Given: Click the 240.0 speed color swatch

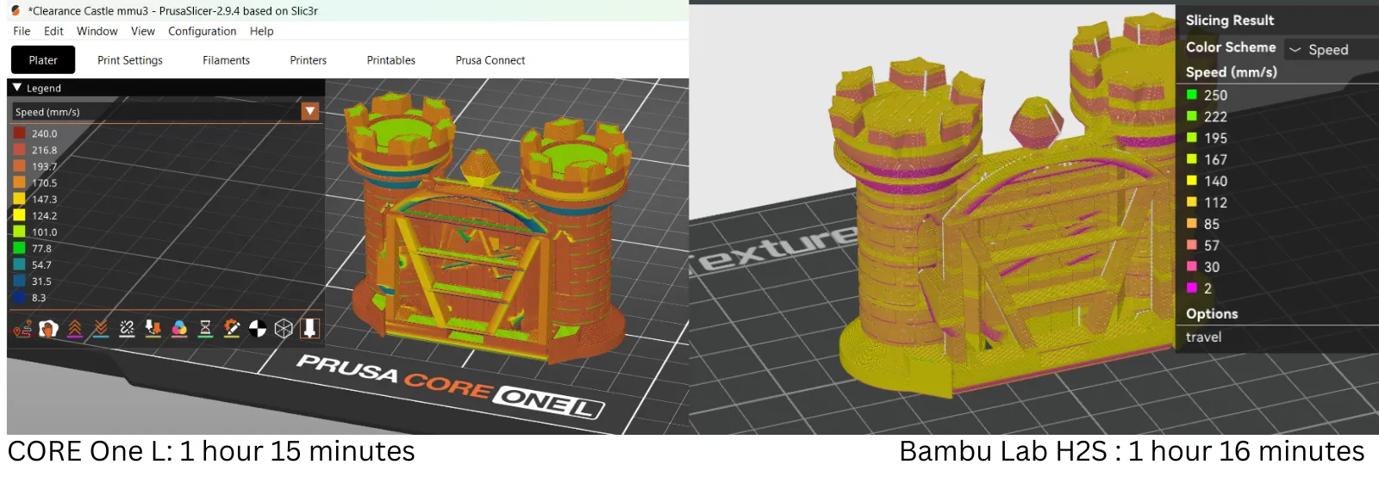Looking at the screenshot, I should point(19,133).
